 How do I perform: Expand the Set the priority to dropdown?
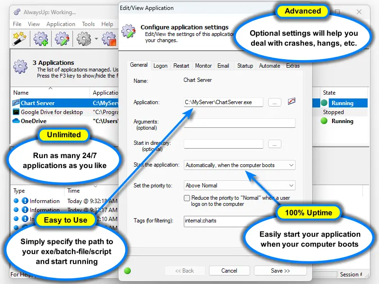[x=291, y=186]
